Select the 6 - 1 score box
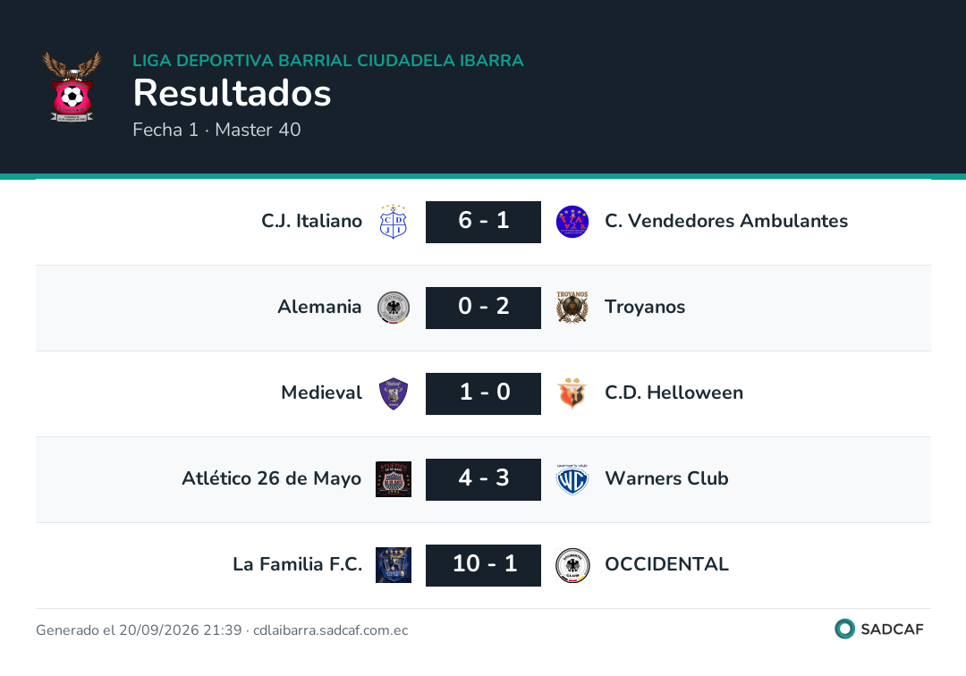 (483, 222)
